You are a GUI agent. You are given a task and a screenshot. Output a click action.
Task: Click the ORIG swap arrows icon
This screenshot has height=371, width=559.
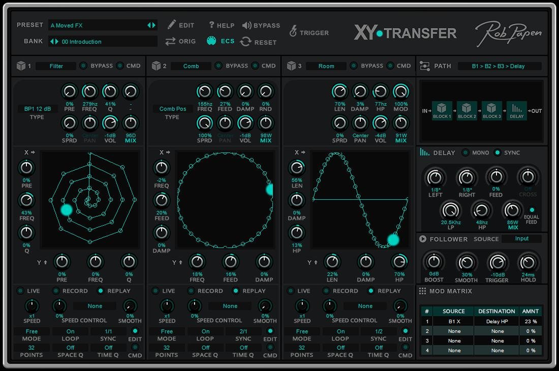170,41
